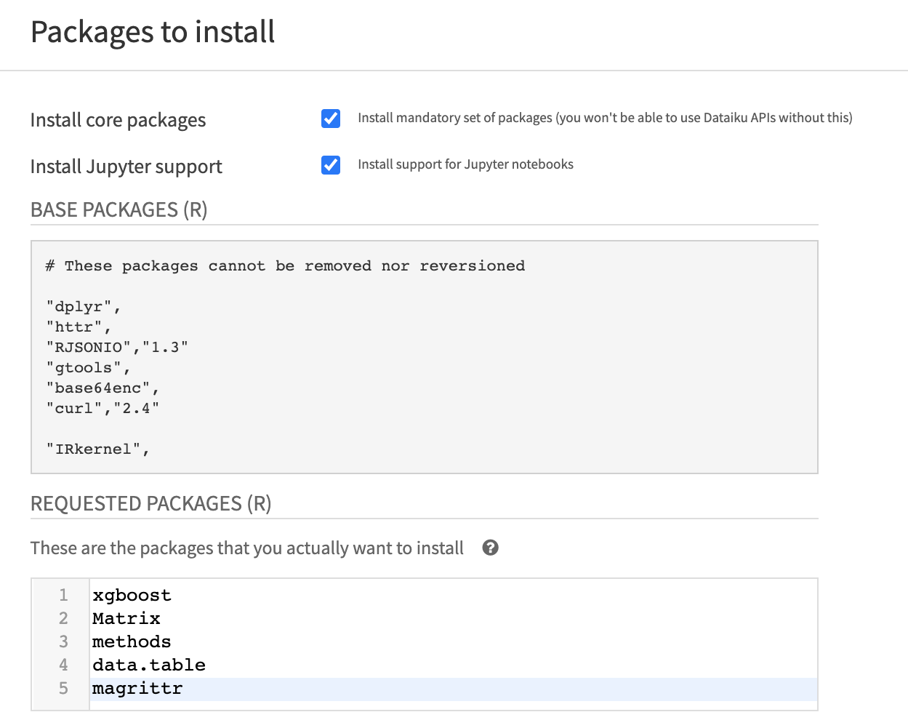908x728 pixels.
Task: Click line number 1 in the editor gutter
Action: (63, 596)
